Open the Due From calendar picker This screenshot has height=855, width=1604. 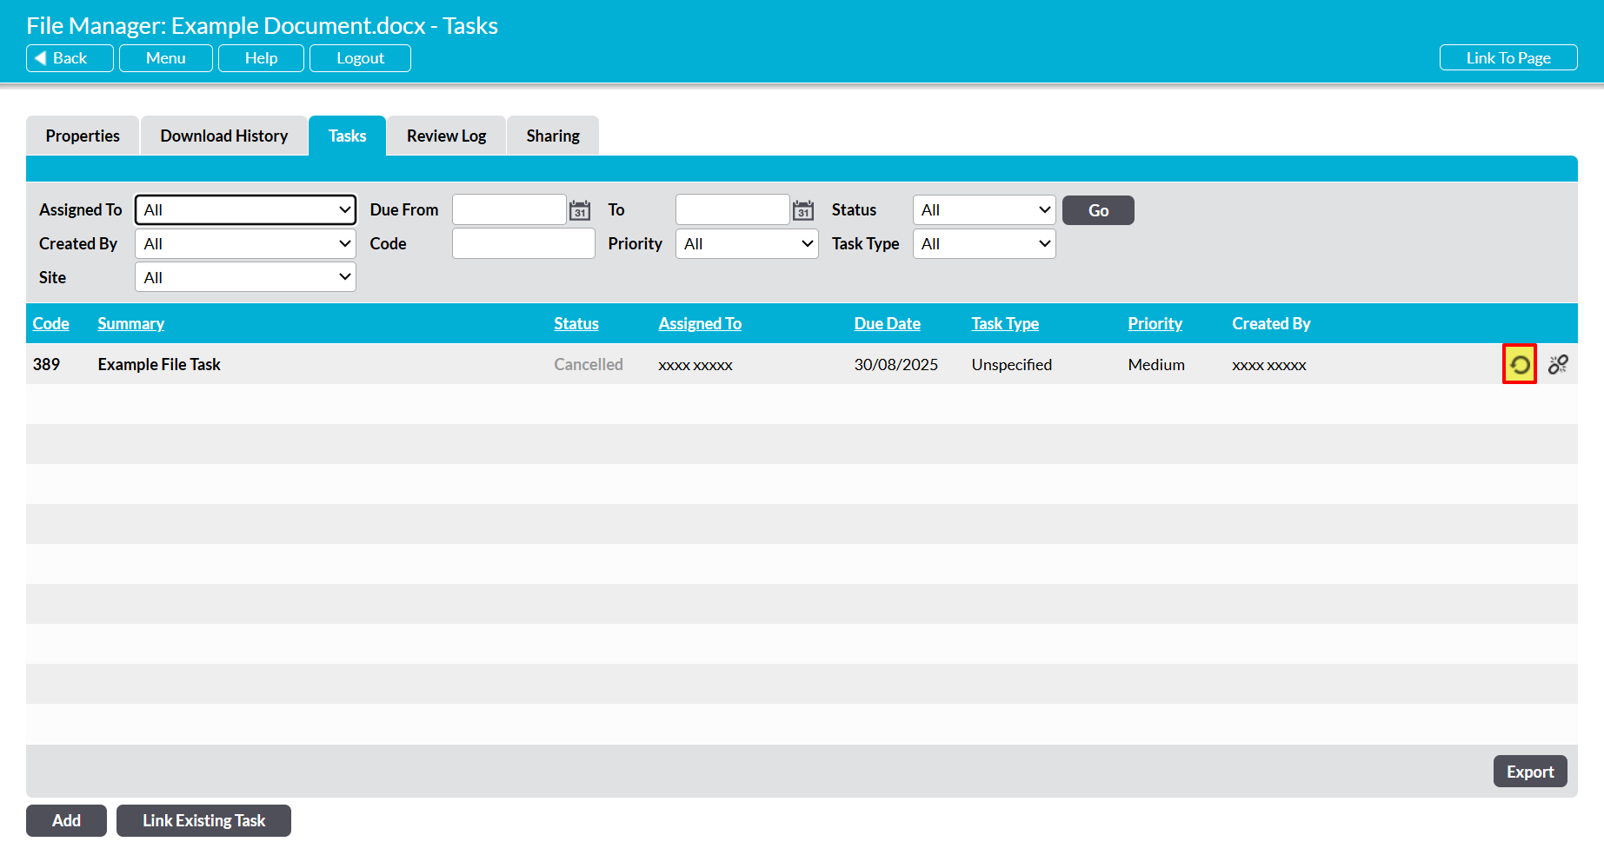point(580,210)
